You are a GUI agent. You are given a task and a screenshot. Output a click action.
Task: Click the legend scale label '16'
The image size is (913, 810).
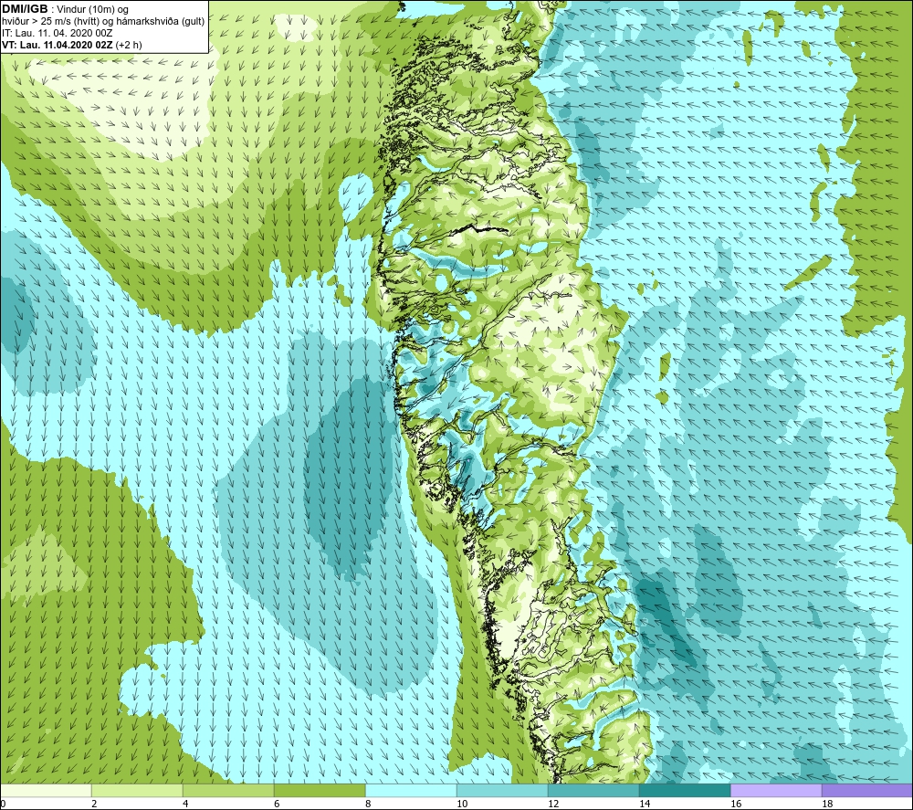pyautogui.click(x=736, y=804)
